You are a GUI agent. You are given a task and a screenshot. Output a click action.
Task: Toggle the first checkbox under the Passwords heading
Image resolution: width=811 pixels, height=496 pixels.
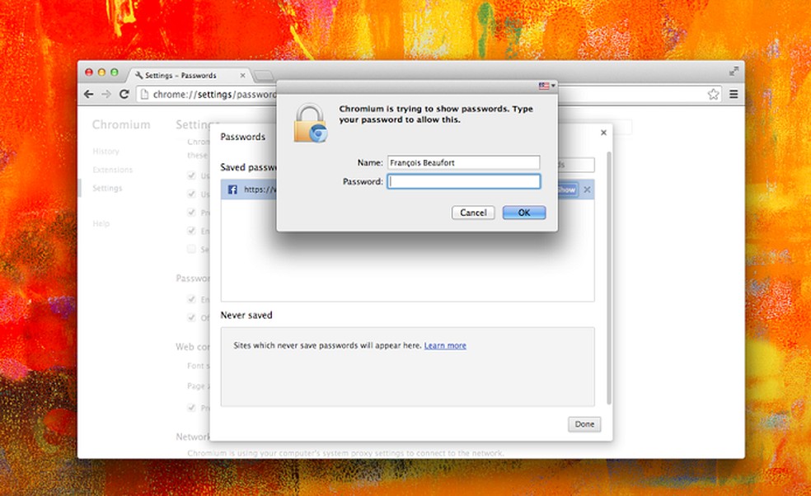pos(191,299)
